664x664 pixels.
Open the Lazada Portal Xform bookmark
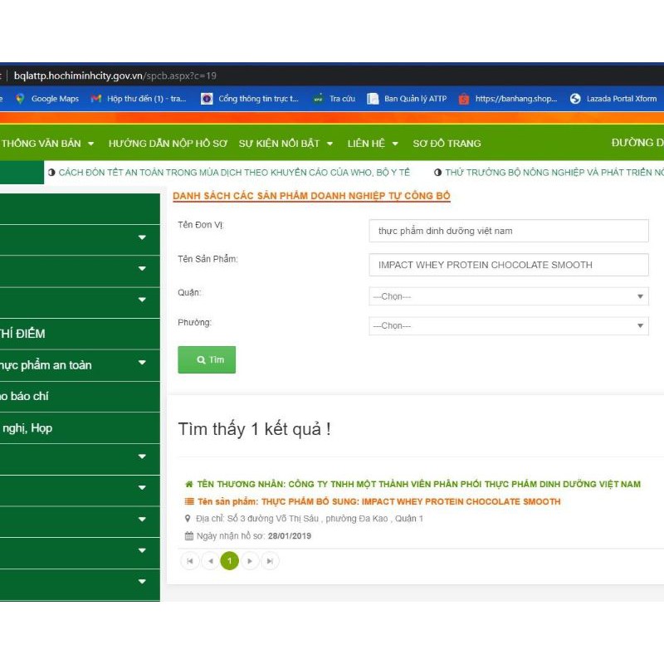point(613,99)
